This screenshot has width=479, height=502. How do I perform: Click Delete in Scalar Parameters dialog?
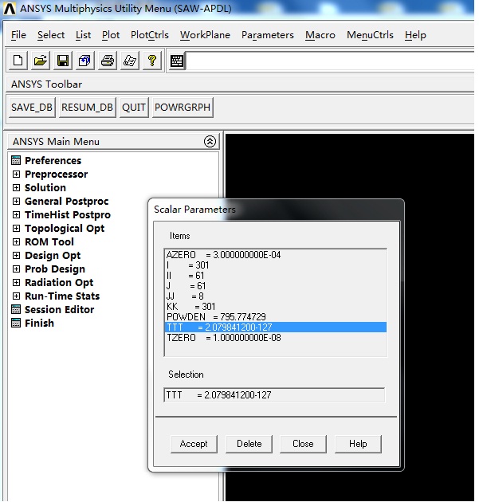(249, 444)
